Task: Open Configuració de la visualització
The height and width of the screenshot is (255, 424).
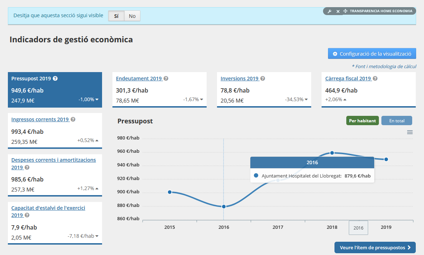Action: (x=372, y=54)
